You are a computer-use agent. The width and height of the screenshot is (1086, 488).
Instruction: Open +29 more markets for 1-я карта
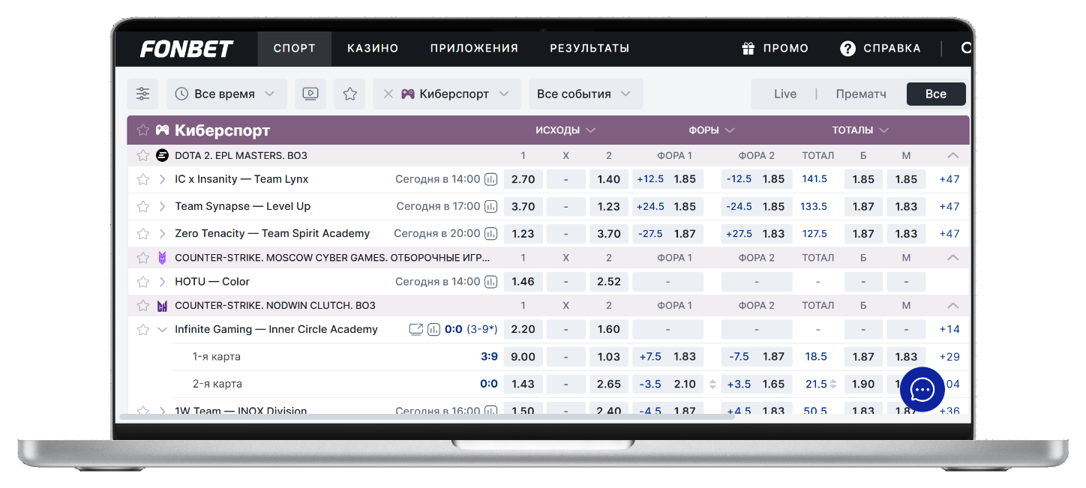[x=949, y=357]
